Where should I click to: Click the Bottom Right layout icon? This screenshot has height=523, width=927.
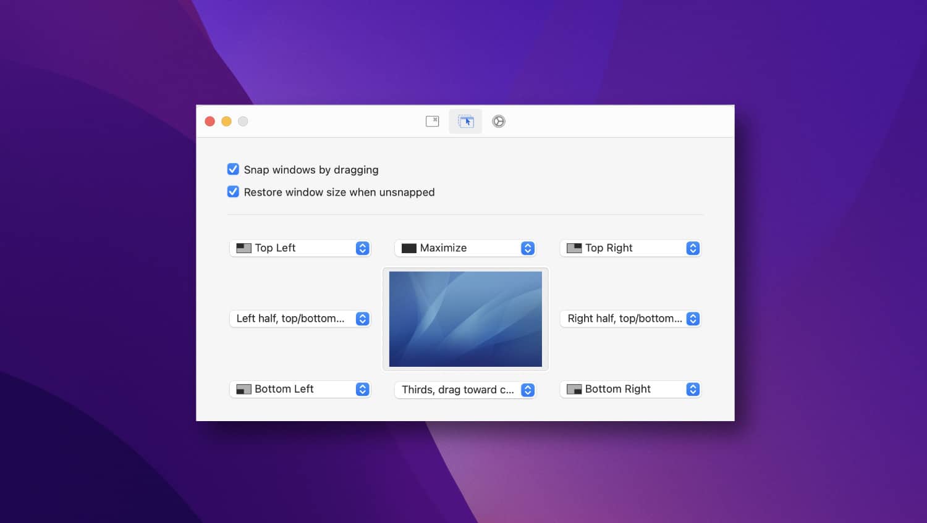click(x=574, y=390)
